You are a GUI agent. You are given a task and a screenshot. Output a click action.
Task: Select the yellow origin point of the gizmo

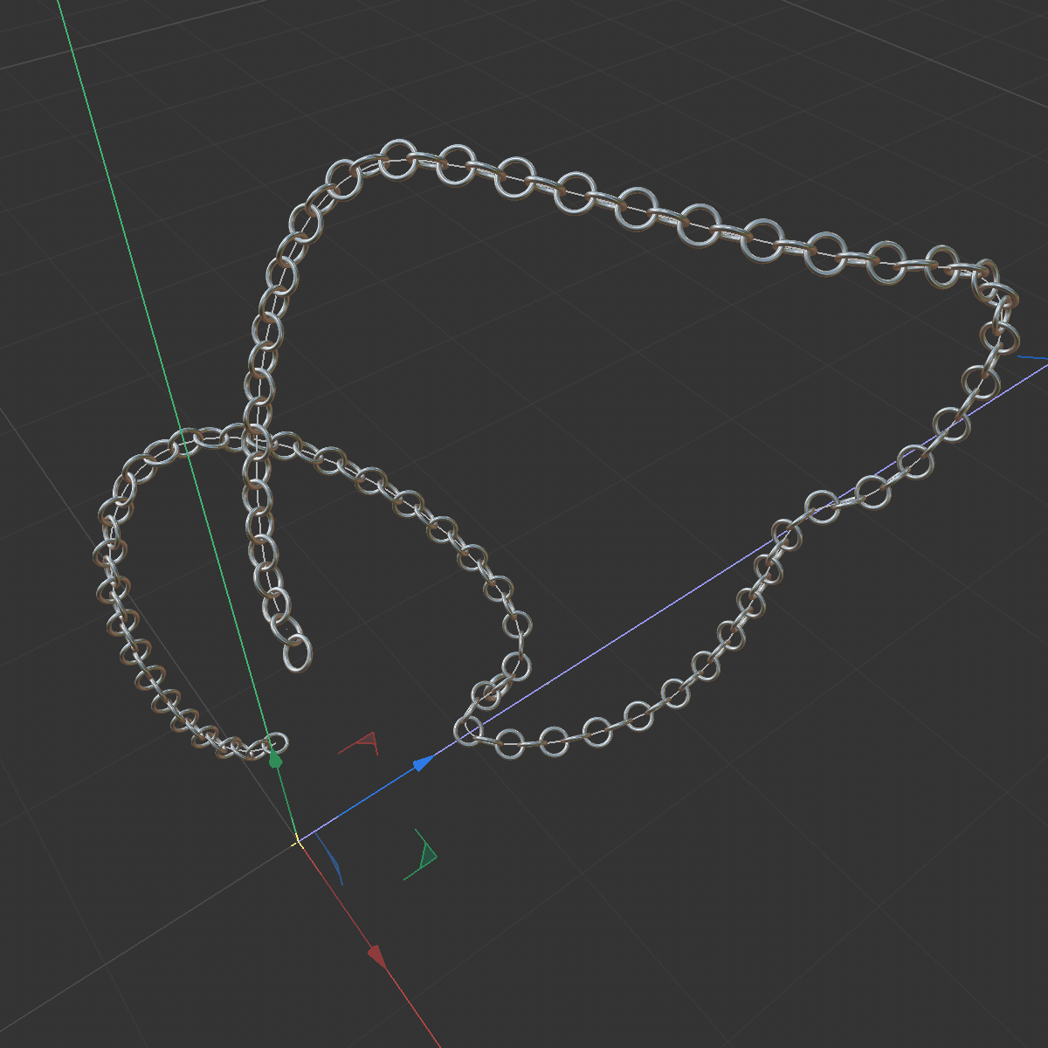pyautogui.click(x=300, y=840)
